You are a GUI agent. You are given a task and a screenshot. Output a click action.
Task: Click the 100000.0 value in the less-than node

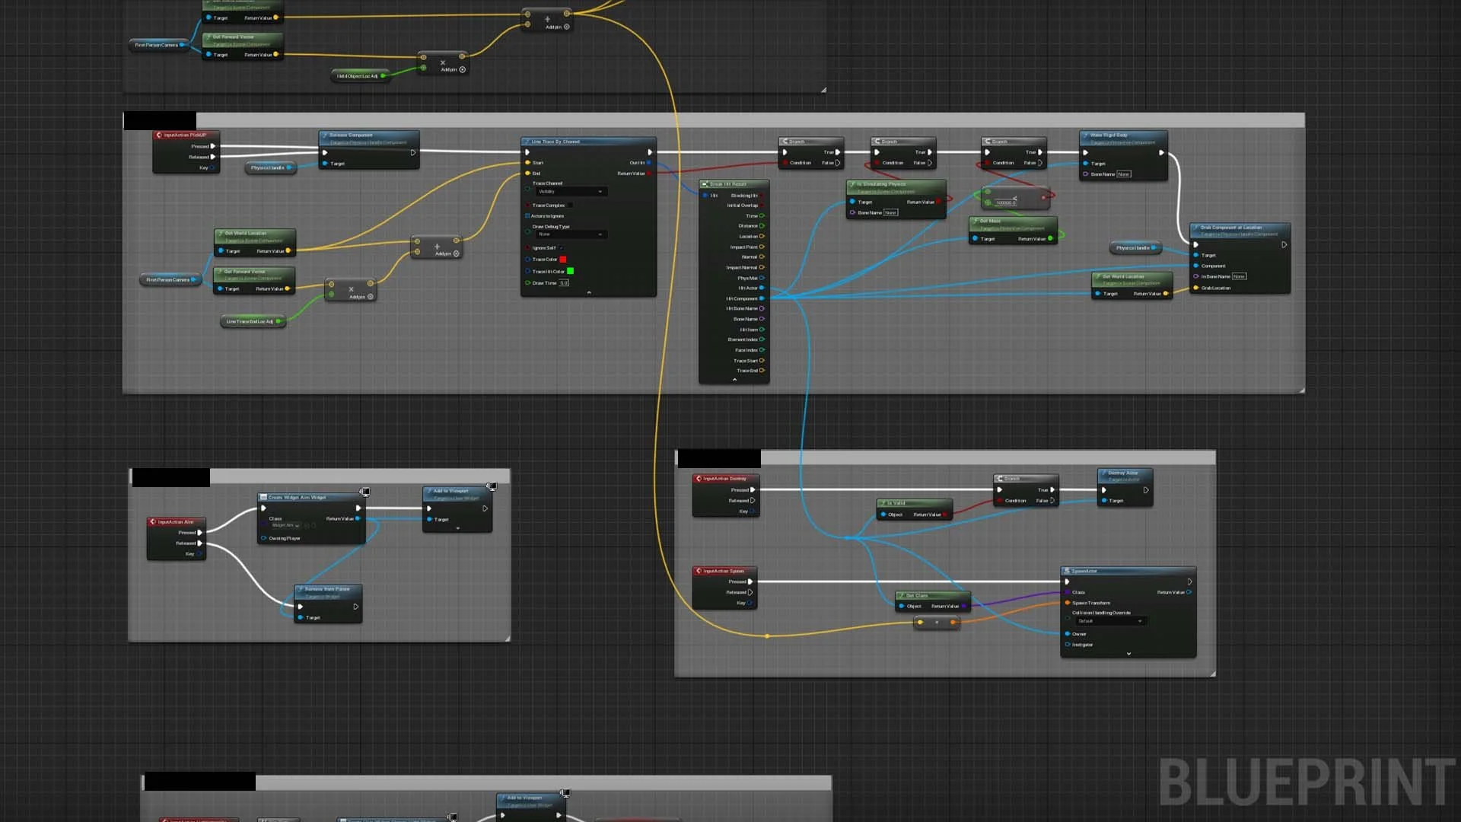pos(1005,203)
